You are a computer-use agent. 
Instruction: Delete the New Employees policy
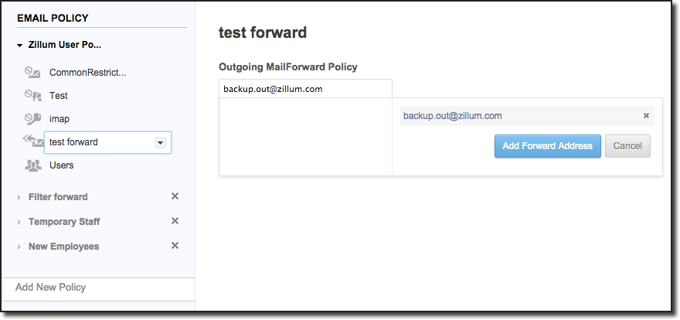pos(175,246)
